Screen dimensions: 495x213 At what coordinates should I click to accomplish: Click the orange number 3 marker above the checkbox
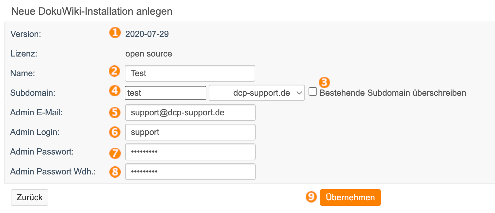[x=324, y=83]
